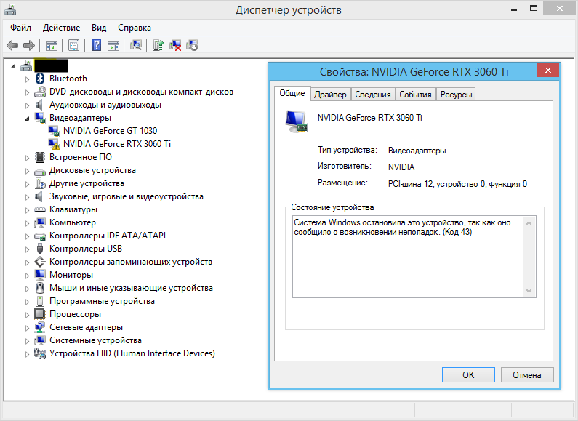Open the Справка menu
Screen dimensions: 578x421
135,28
